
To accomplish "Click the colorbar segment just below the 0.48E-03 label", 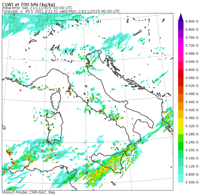I will click(x=181, y=98).
